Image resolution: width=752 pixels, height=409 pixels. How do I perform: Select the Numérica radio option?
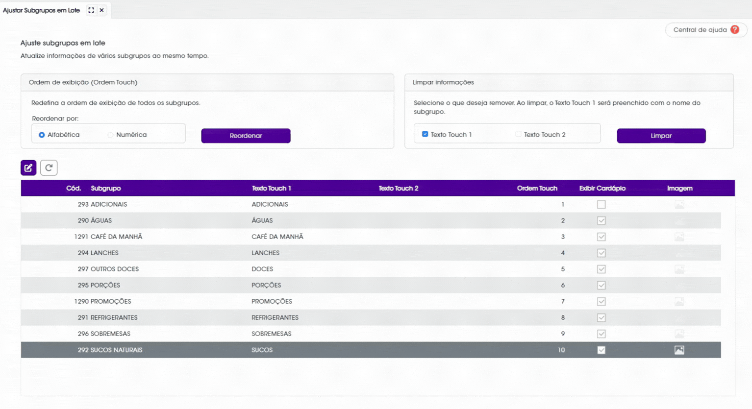point(110,135)
